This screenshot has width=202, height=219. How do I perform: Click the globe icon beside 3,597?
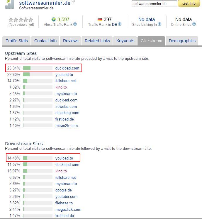click(54, 20)
